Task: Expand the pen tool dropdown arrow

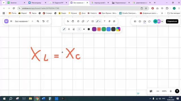Action: tap(100, 21)
